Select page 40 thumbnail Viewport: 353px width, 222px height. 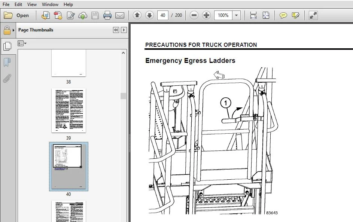tap(69, 166)
